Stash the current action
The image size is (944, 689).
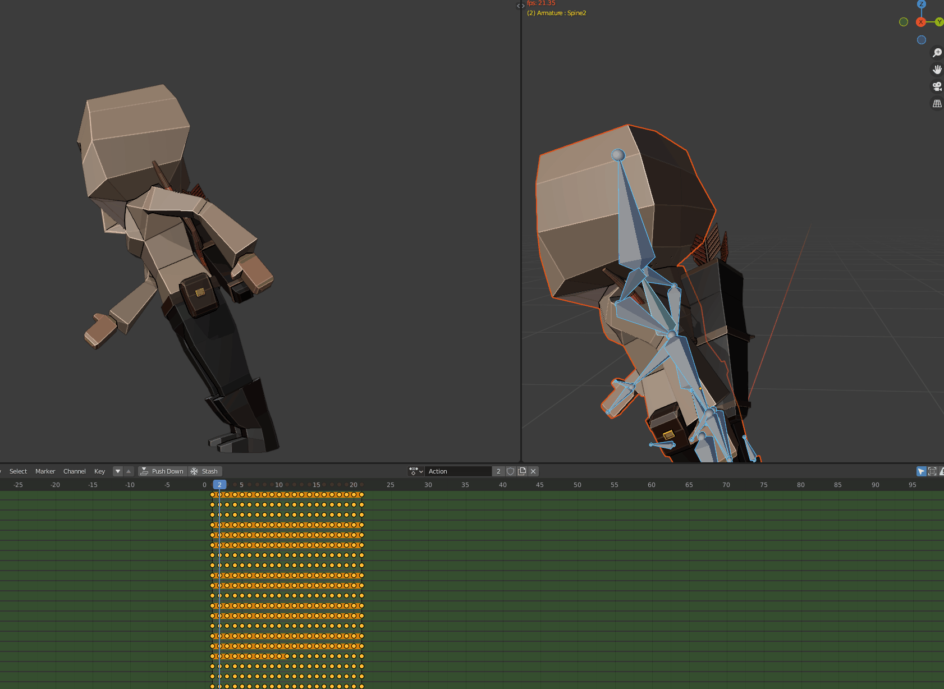click(x=205, y=471)
